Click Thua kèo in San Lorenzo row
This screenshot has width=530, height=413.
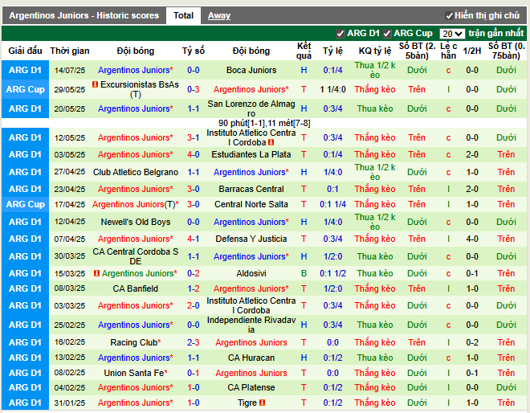[x=375, y=108]
